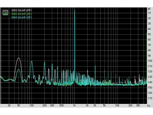153x115 pixels.
Task: Click the 5K frequency label
Action: click(x=104, y=105)
